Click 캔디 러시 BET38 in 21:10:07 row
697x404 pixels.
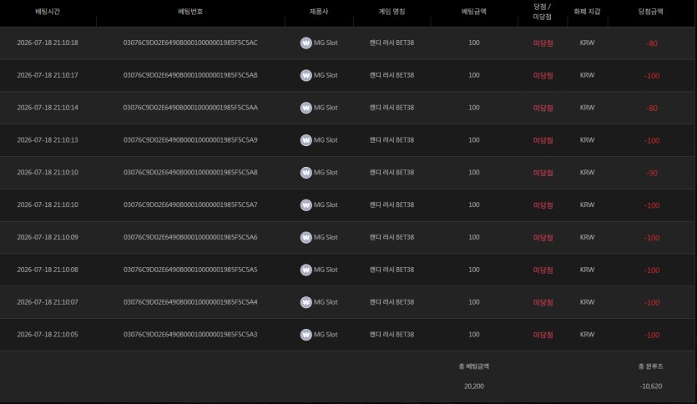[x=391, y=302]
